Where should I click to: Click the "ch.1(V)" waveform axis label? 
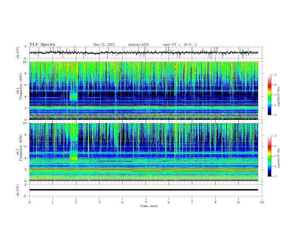pyautogui.click(x=18, y=53)
